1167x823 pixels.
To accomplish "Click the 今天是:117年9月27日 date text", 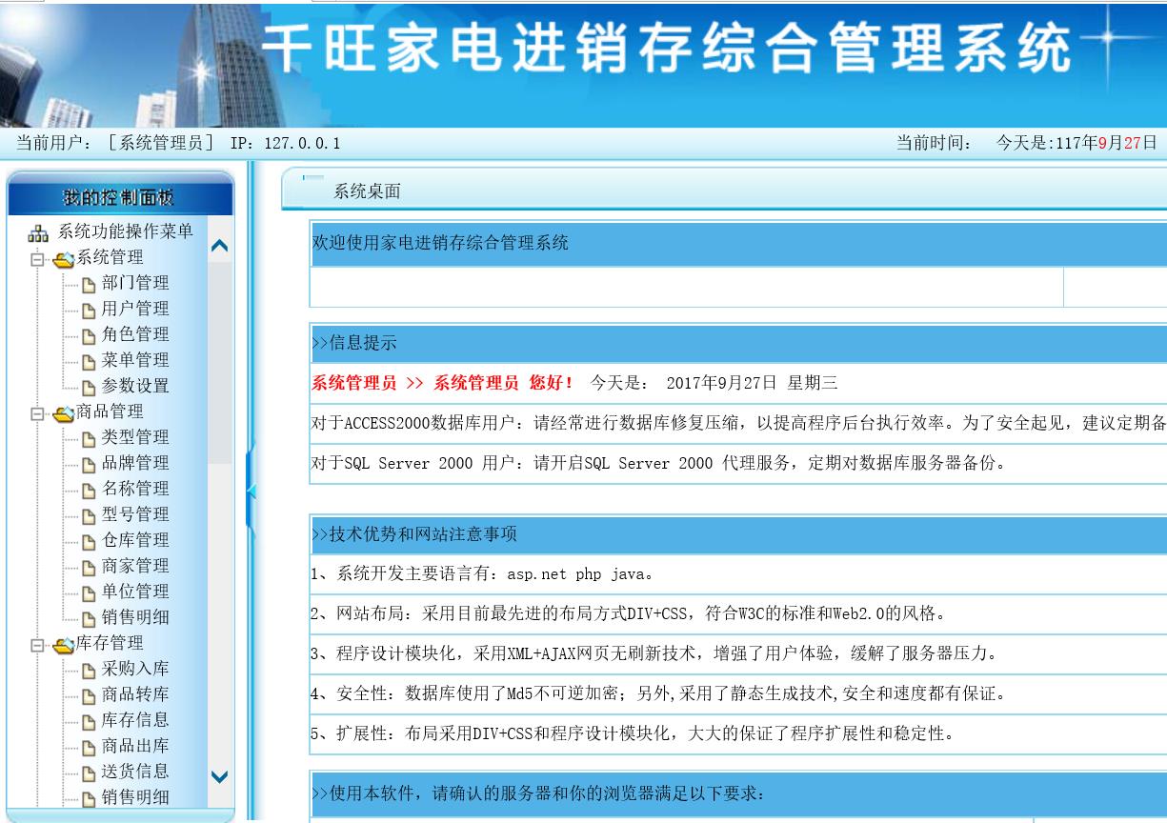I will tap(1076, 144).
